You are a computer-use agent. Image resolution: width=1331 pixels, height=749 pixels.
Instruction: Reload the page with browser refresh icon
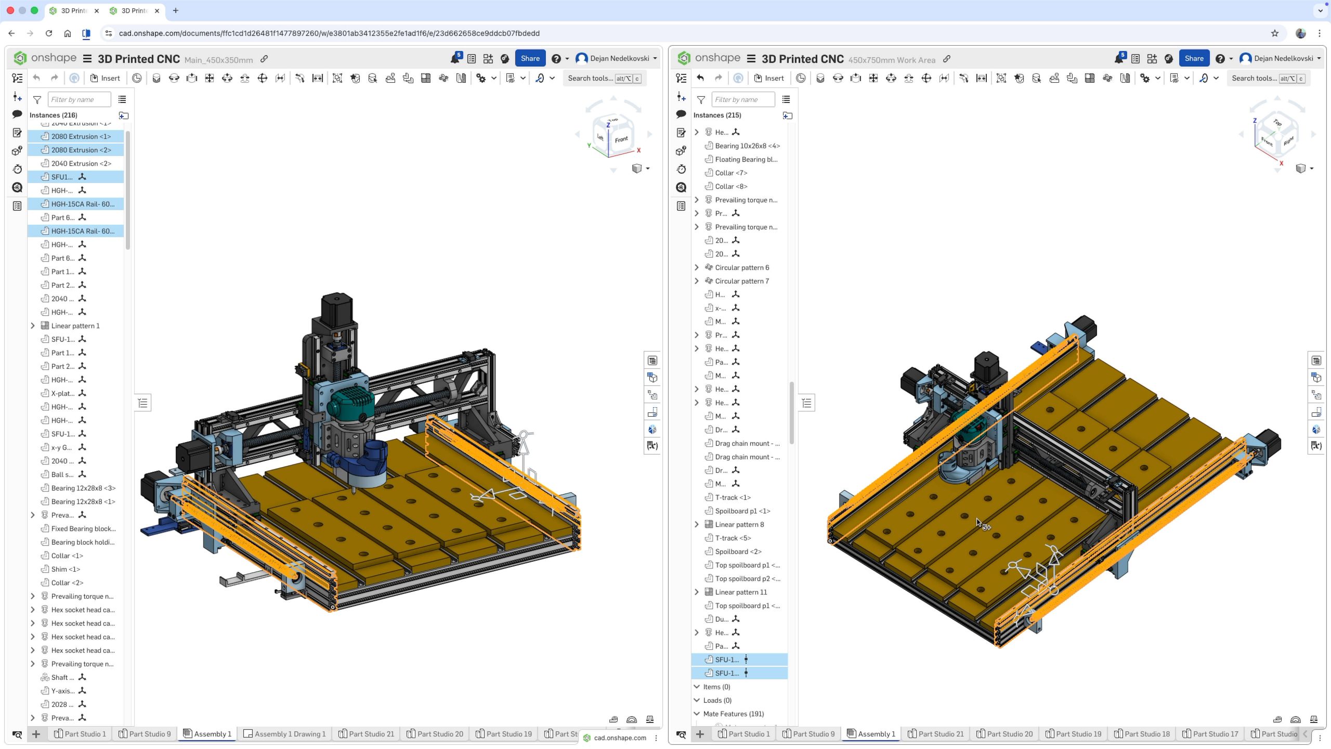coord(49,33)
